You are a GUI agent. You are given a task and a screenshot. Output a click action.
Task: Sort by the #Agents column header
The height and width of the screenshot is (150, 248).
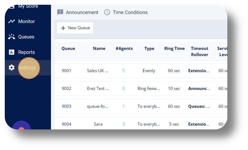pos(124,48)
